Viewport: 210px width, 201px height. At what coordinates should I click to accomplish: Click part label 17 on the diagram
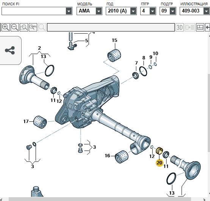tap(26, 121)
